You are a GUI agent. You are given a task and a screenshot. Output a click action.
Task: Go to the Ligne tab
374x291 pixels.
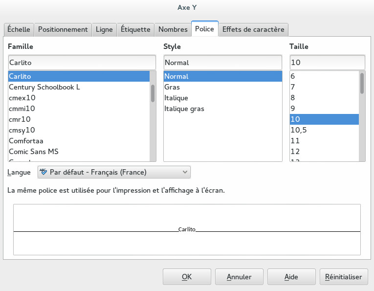[104, 29]
